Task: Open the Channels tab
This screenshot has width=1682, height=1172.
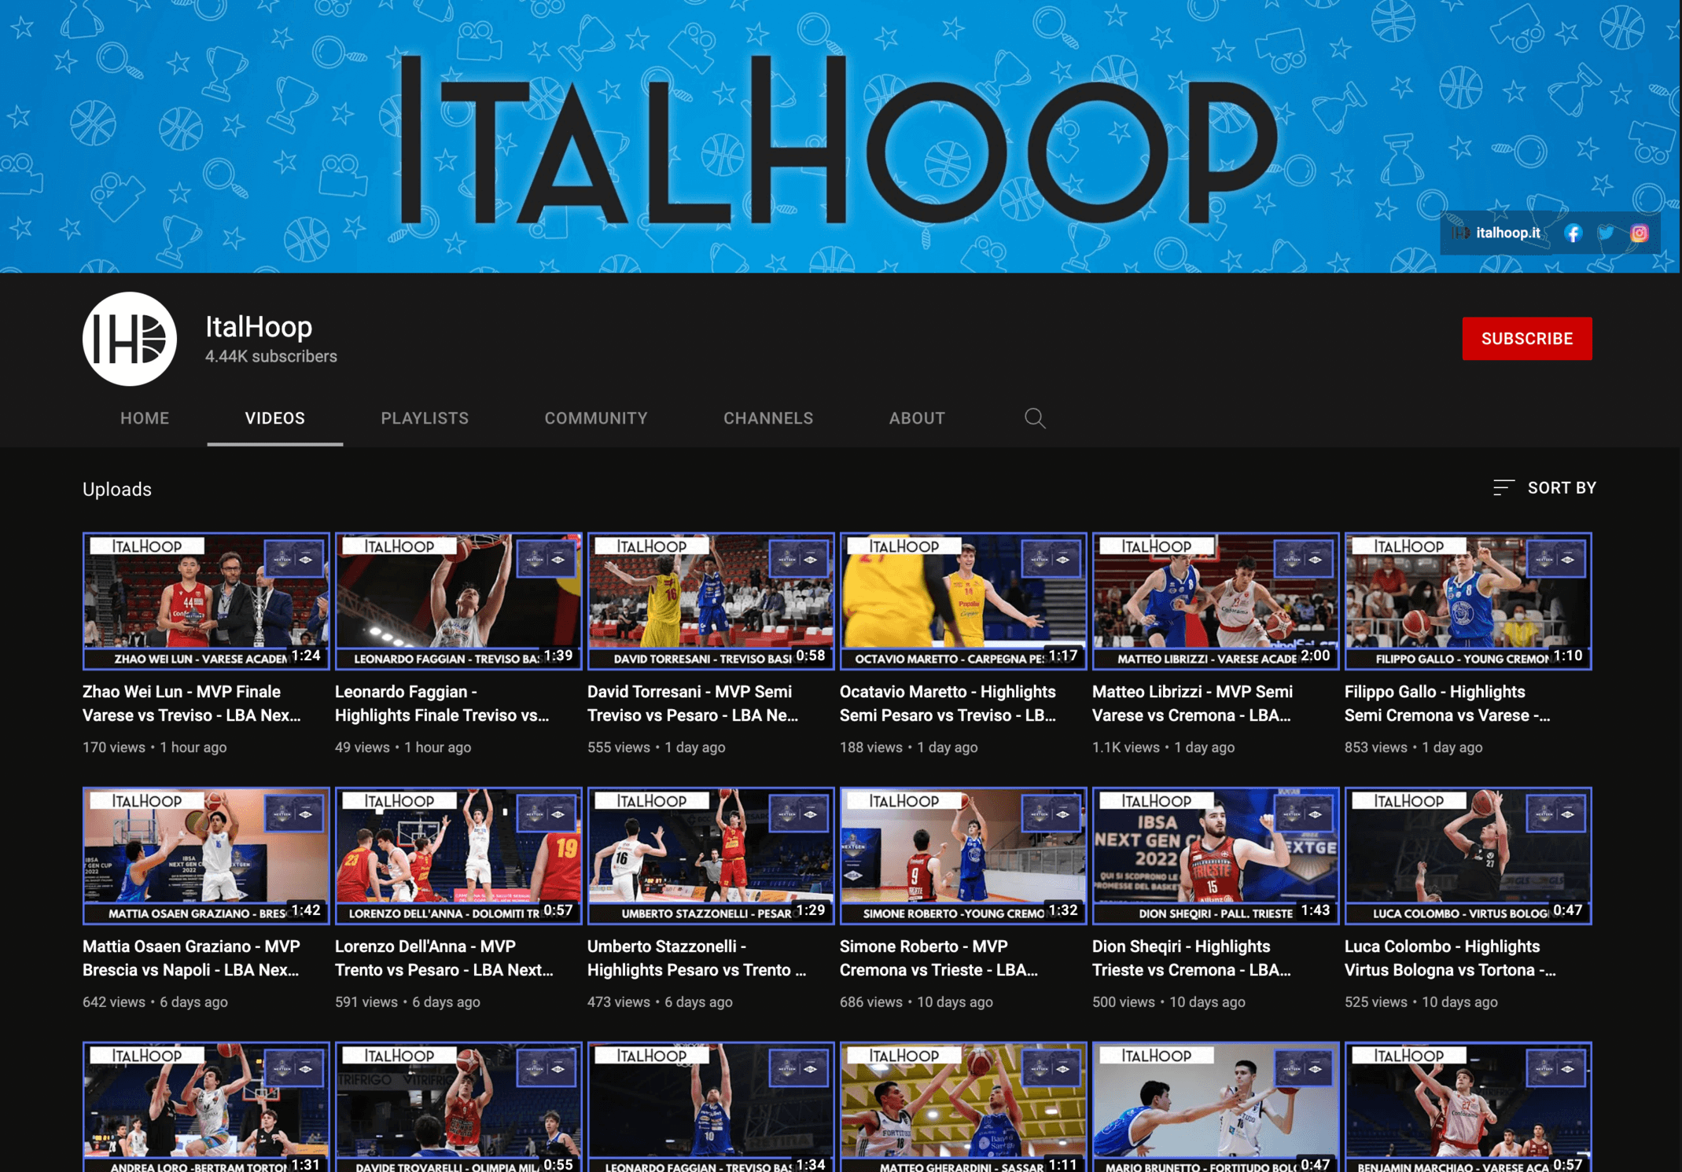Action: coord(768,418)
